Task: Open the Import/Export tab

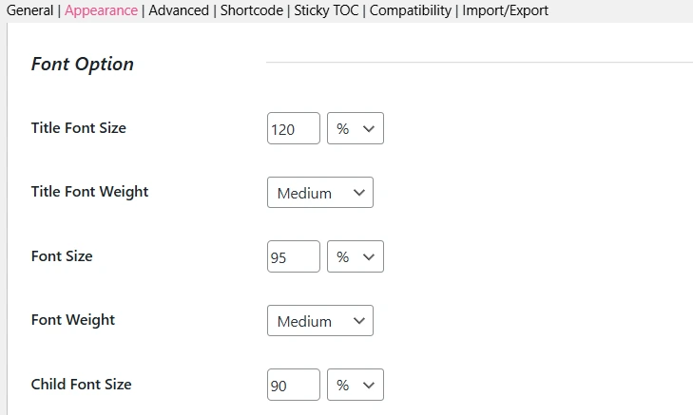Action: tap(505, 10)
